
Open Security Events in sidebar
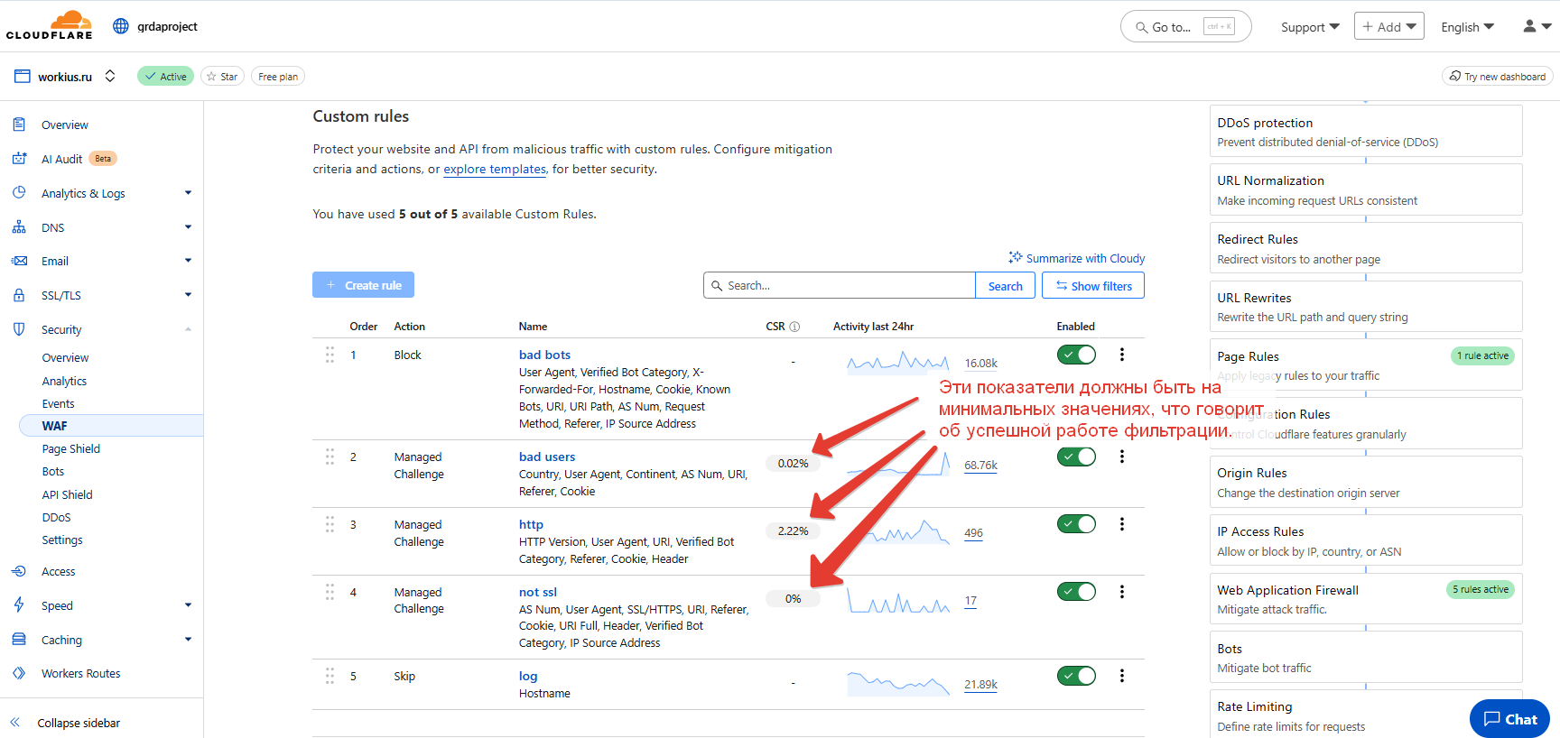pos(58,403)
